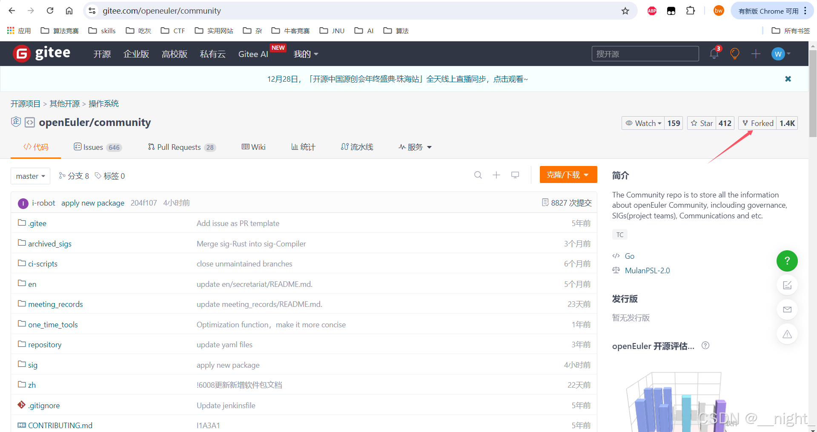This screenshot has height=432, width=817.
Task: Open the master branch dropdown
Action: click(x=30, y=176)
